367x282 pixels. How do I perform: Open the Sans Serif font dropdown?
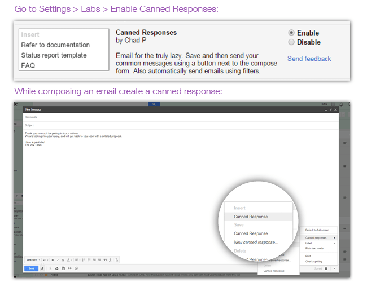point(33,260)
